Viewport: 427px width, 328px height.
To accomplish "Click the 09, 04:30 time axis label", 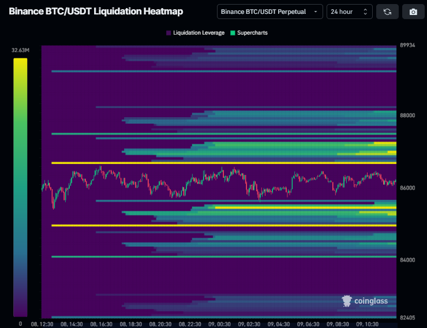I will (x=279, y=324).
